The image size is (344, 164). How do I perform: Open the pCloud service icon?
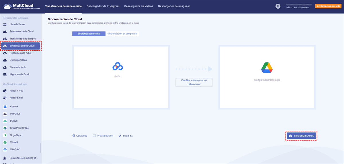pos(5,121)
